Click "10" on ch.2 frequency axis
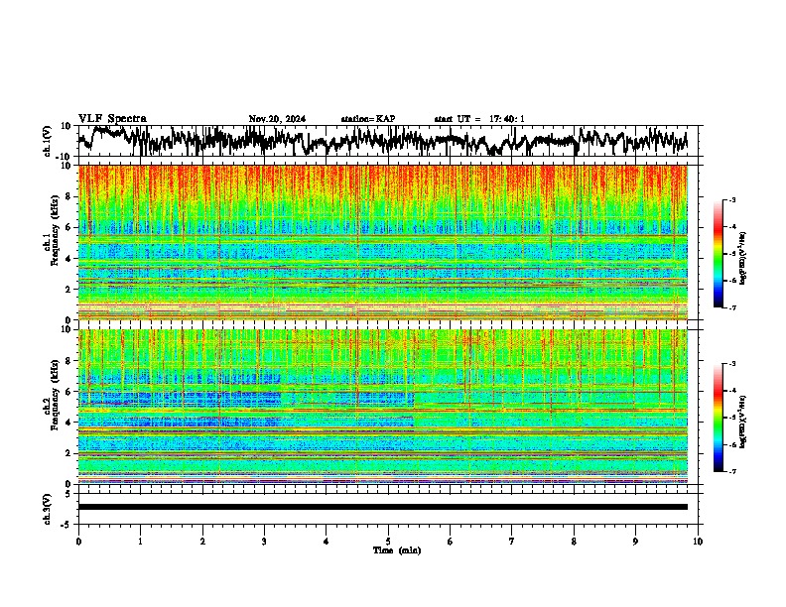 [x=66, y=329]
